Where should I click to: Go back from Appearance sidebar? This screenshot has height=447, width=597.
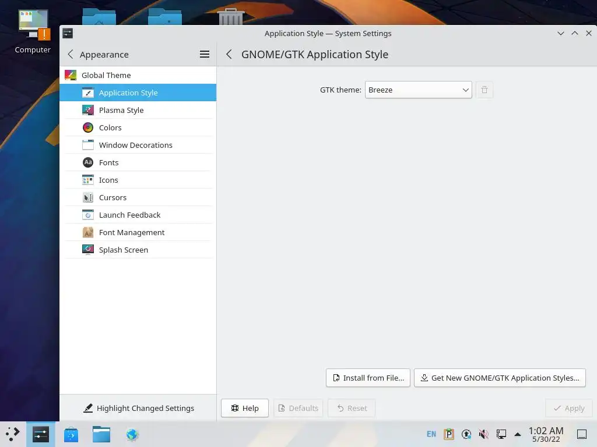[71, 54]
